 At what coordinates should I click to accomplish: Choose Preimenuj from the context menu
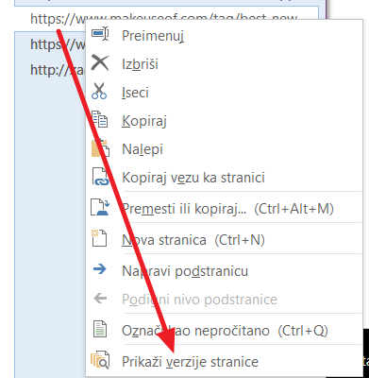click(x=224, y=35)
